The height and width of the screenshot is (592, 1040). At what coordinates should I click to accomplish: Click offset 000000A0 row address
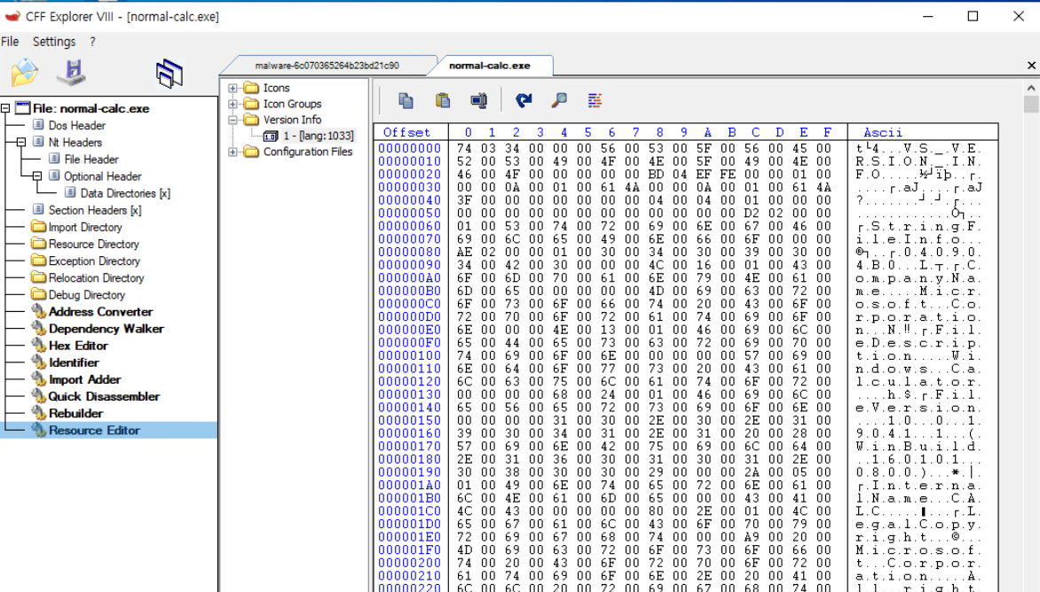point(409,277)
